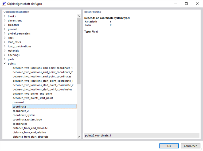The image size is (203, 151).
Task: Click the Abbrechen button
Action: tap(190, 146)
